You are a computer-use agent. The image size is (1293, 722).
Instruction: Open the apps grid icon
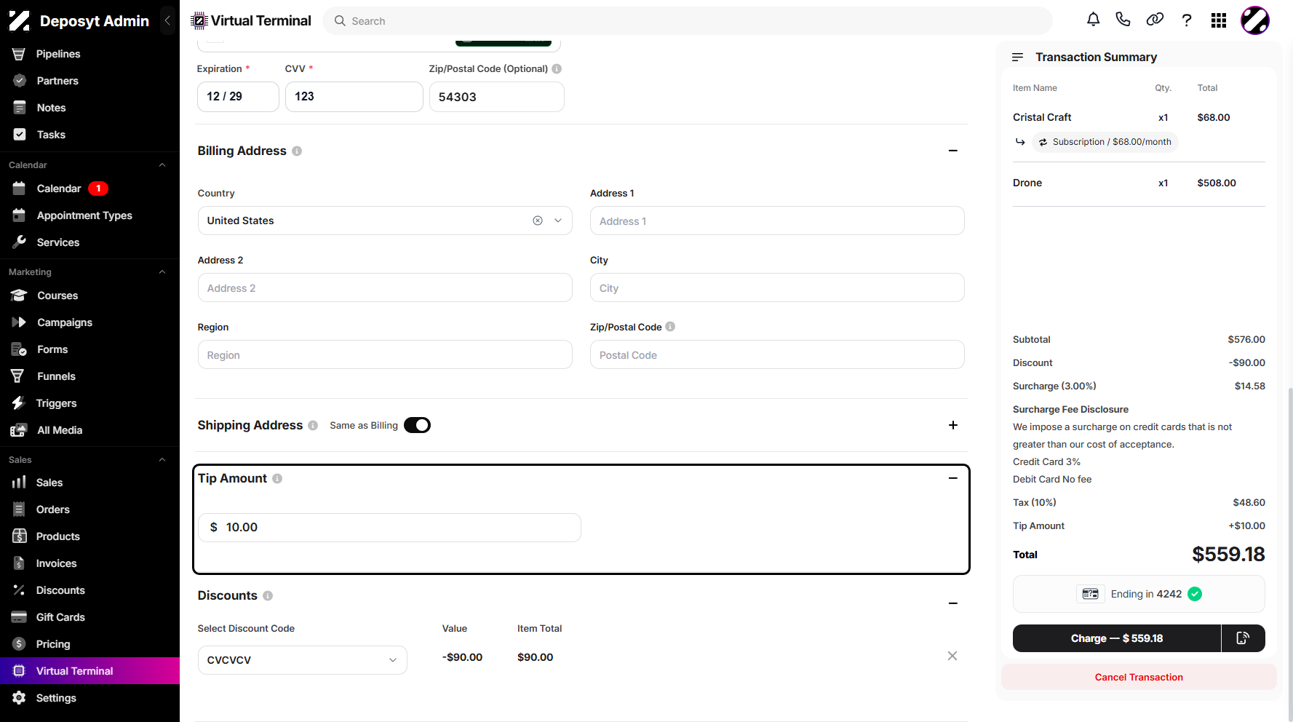pyautogui.click(x=1219, y=20)
